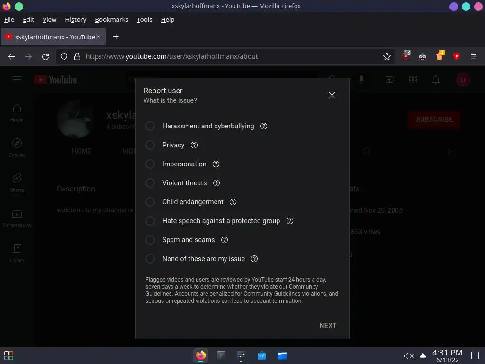This screenshot has width=485, height=364.
Task: Open the History menu
Action: coord(75,19)
